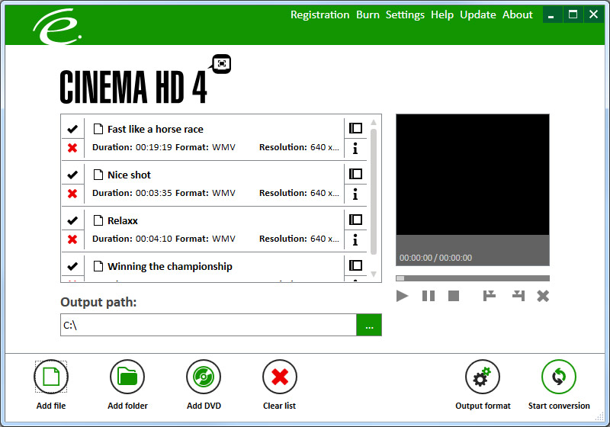Image resolution: width=610 pixels, height=427 pixels.
Task: Select the Nice shot title
Action: [x=129, y=175]
